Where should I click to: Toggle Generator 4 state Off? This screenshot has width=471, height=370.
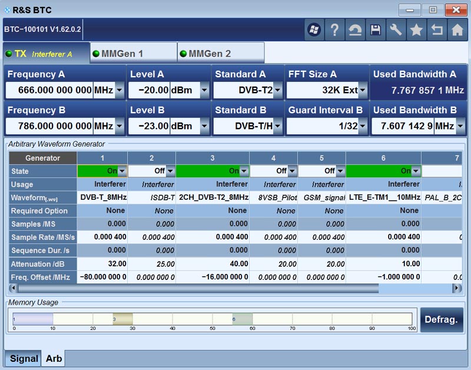coord(274,171)
